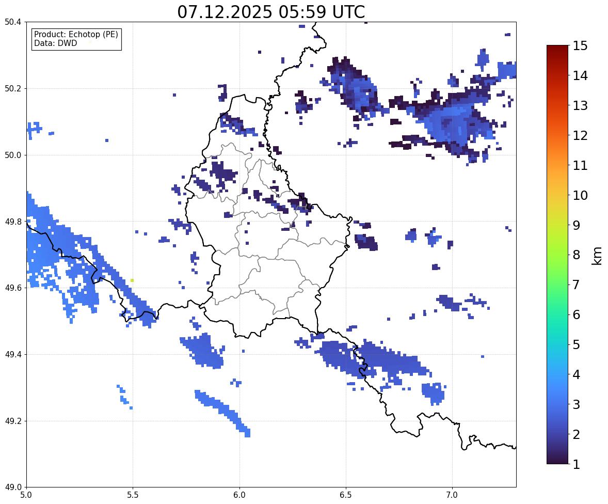
Task: Click the colorbar unit label "km"
Action: 597,256
